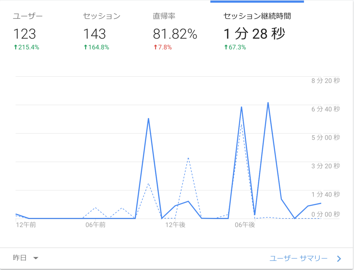Viewport: 354px width, 270px height.
Task: Click the 12午前 time axis label
Action: 26,225
